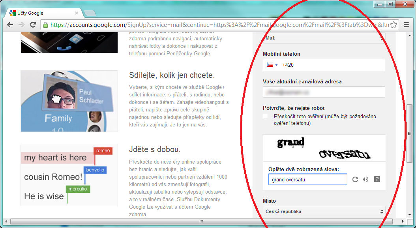
Task: Click the distorted CAPTCHA image
Action: 324,148
